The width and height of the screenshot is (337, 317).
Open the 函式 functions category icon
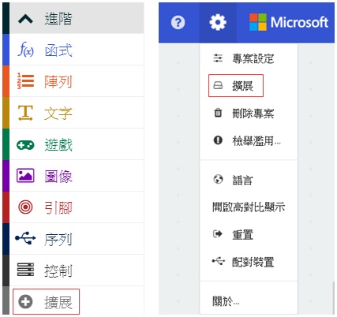tap(25, 49)
